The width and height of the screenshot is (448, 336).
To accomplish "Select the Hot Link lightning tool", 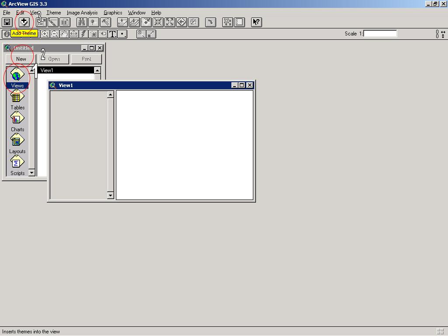I will 84,34.
